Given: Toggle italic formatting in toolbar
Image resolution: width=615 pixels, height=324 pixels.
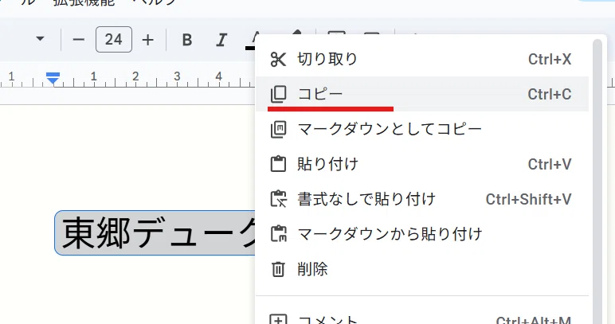Looking at the screenshot, I should click(221, 40).
